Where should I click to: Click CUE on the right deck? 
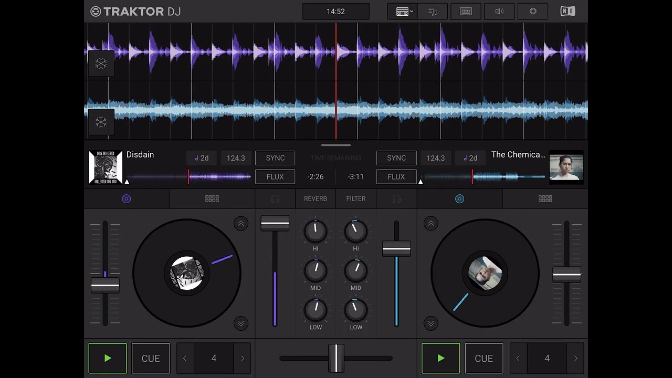click(484, 358)
